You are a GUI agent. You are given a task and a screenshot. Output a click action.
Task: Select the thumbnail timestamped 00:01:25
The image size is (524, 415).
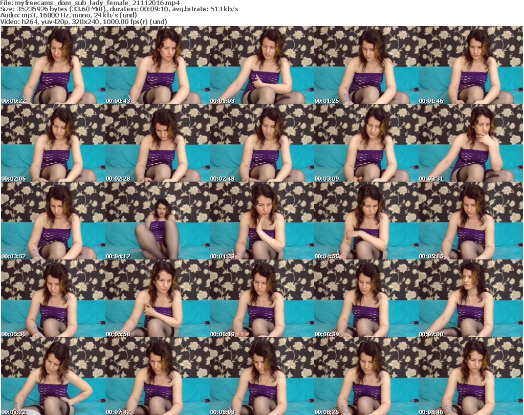pyautogui.click(x=366, y=65)
